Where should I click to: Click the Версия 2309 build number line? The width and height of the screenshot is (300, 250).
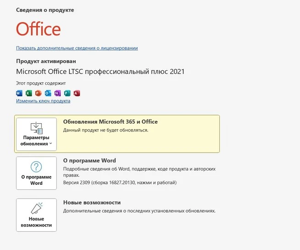[x=120, y=182]
